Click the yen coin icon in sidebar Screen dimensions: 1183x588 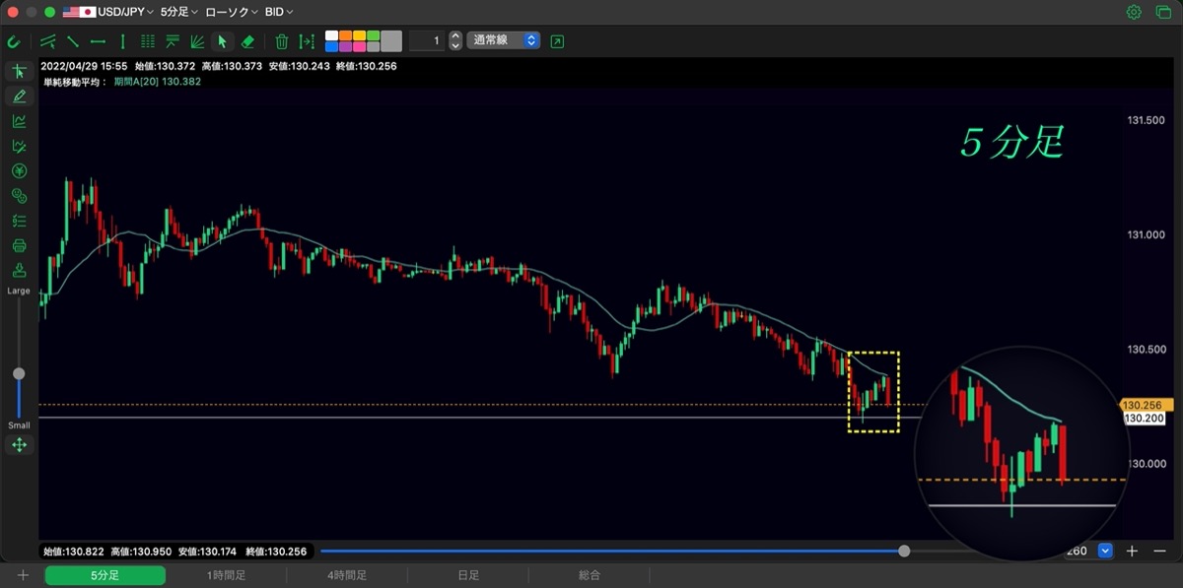19,170
